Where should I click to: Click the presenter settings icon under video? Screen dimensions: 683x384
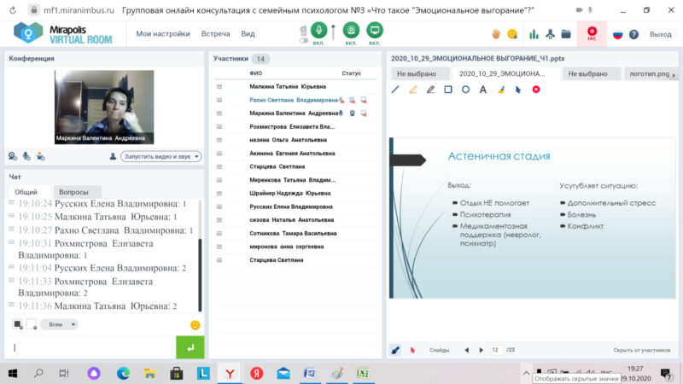pos(40,156)
